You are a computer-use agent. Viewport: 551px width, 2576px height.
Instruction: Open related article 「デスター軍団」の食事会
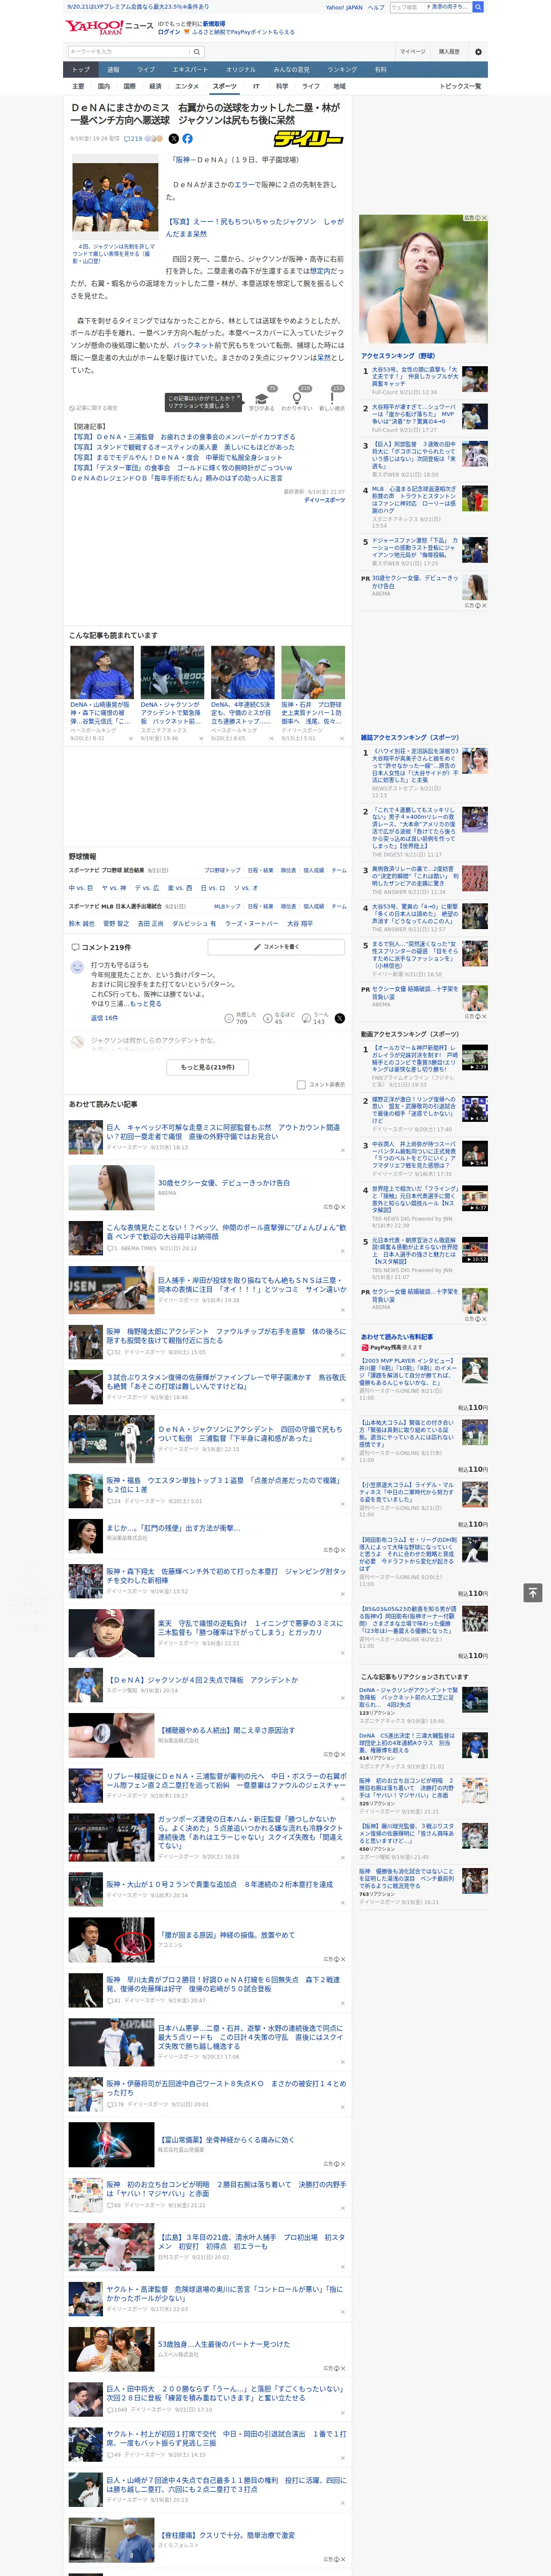181,467
